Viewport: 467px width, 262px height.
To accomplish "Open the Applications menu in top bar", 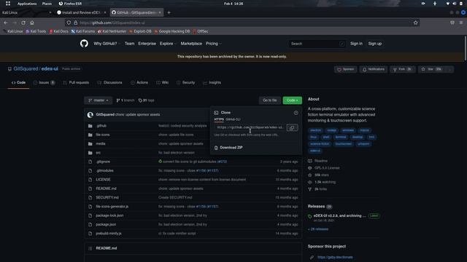I will pos(27,4).
